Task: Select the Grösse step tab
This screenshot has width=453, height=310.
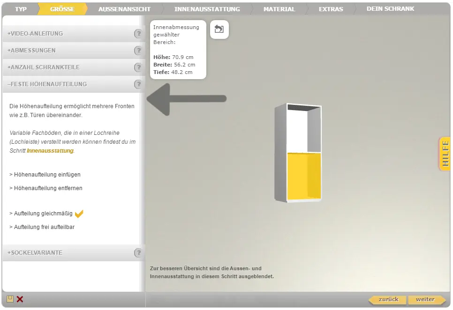Action: [62, 9]
